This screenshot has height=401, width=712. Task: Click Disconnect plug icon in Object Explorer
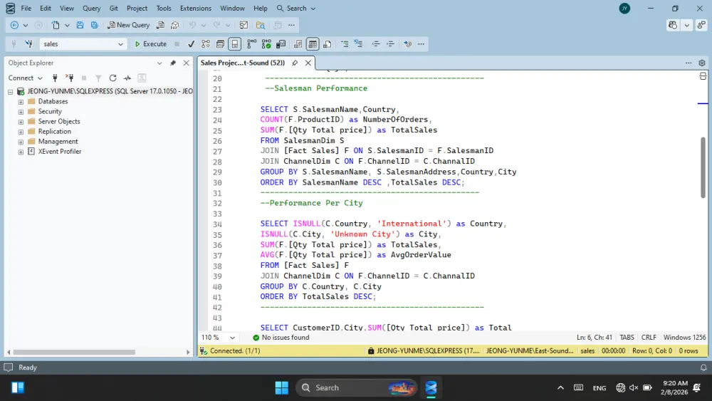[70, 78]
